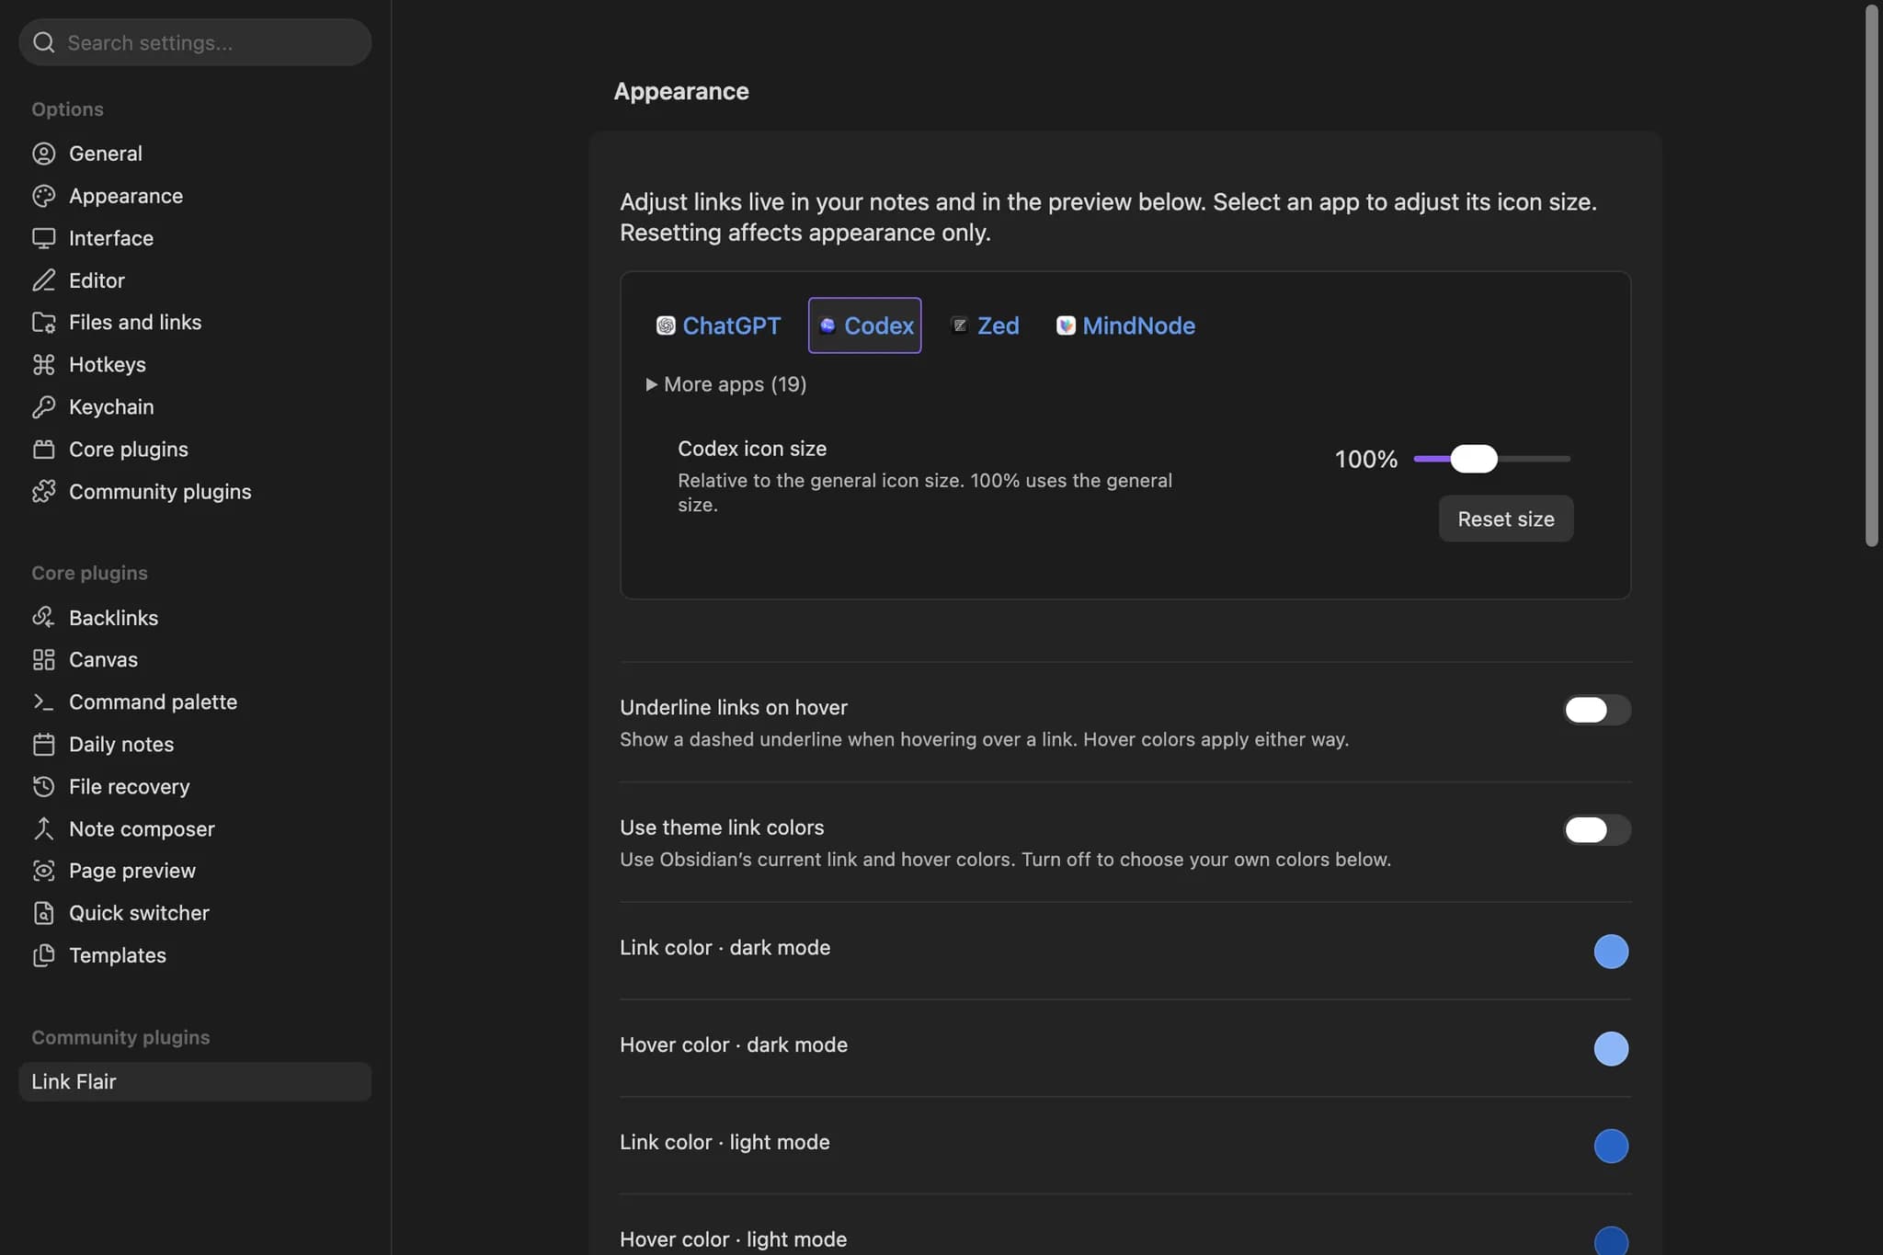Toggle Use theme link colors

1597,830
